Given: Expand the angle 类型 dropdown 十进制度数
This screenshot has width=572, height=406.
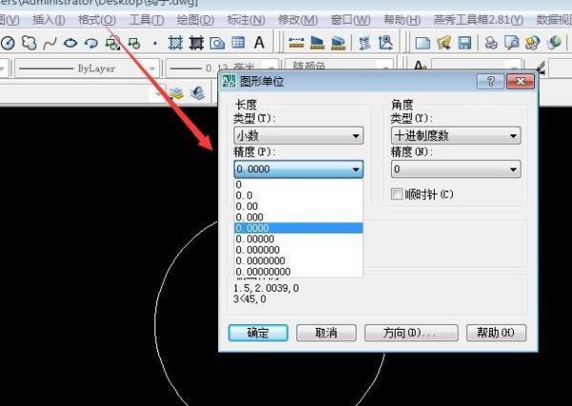Looking at the screenshot, I should pos(455,136).
